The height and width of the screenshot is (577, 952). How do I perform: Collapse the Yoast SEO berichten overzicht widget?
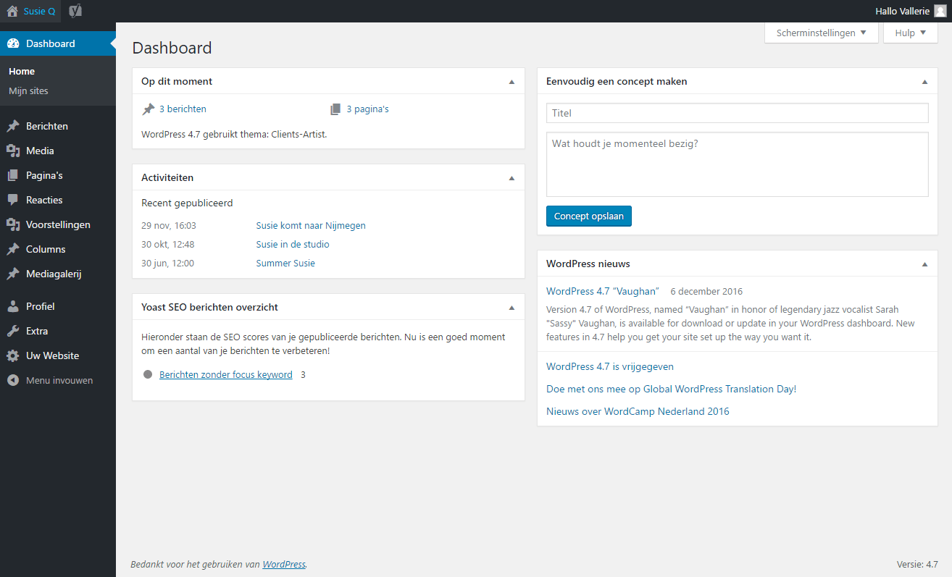tap(512, 308)
